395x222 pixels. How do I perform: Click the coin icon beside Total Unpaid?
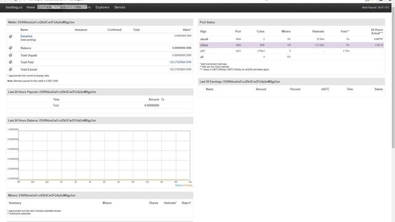click(10, 55)
